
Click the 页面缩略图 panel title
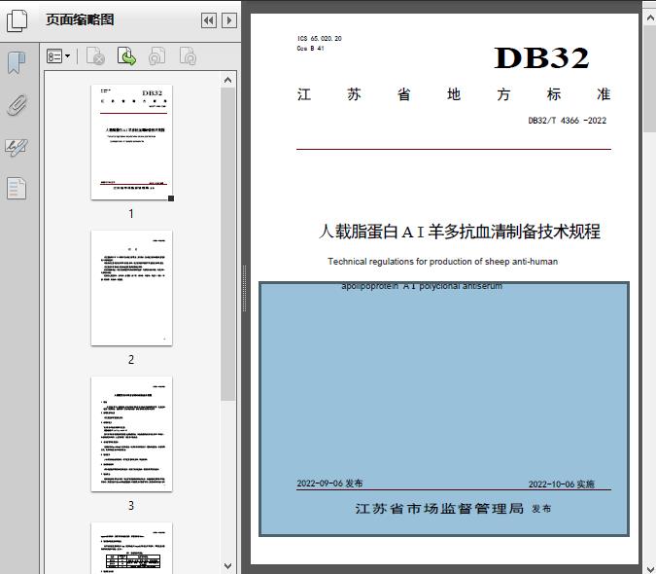pos(80,19)
